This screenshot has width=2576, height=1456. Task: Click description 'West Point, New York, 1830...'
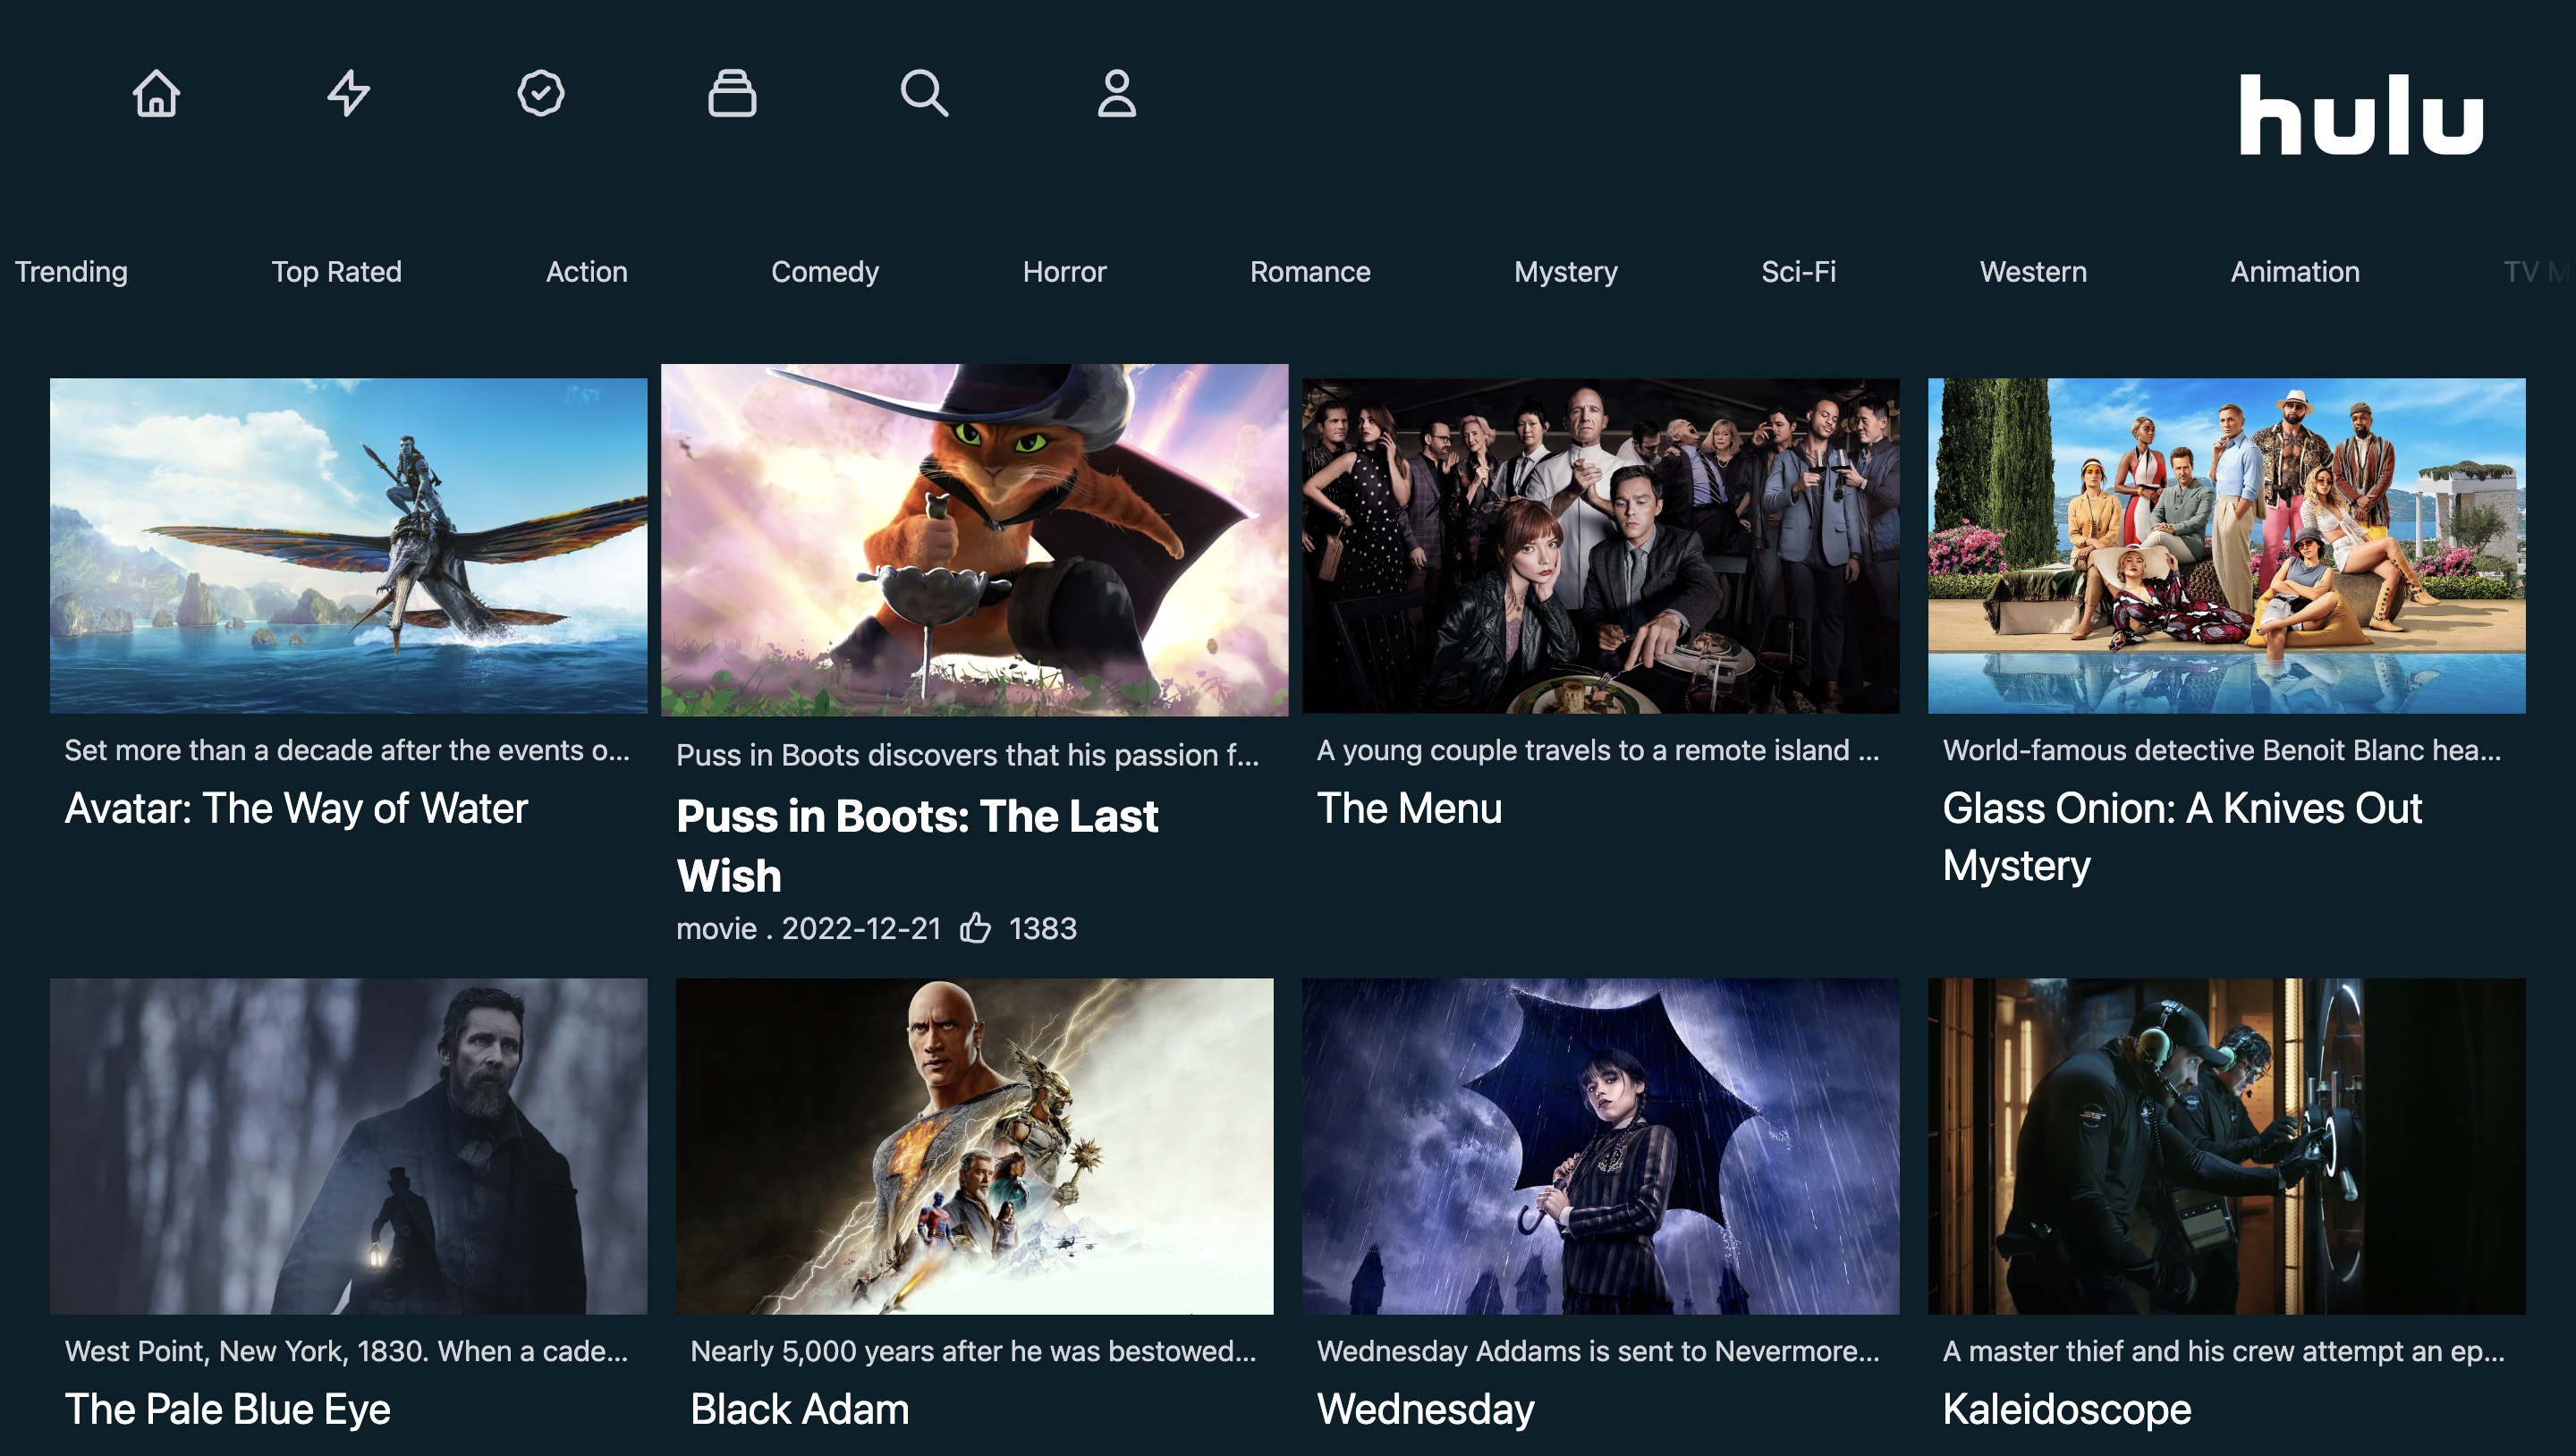pyautogui.click(x=347, y=1351)
